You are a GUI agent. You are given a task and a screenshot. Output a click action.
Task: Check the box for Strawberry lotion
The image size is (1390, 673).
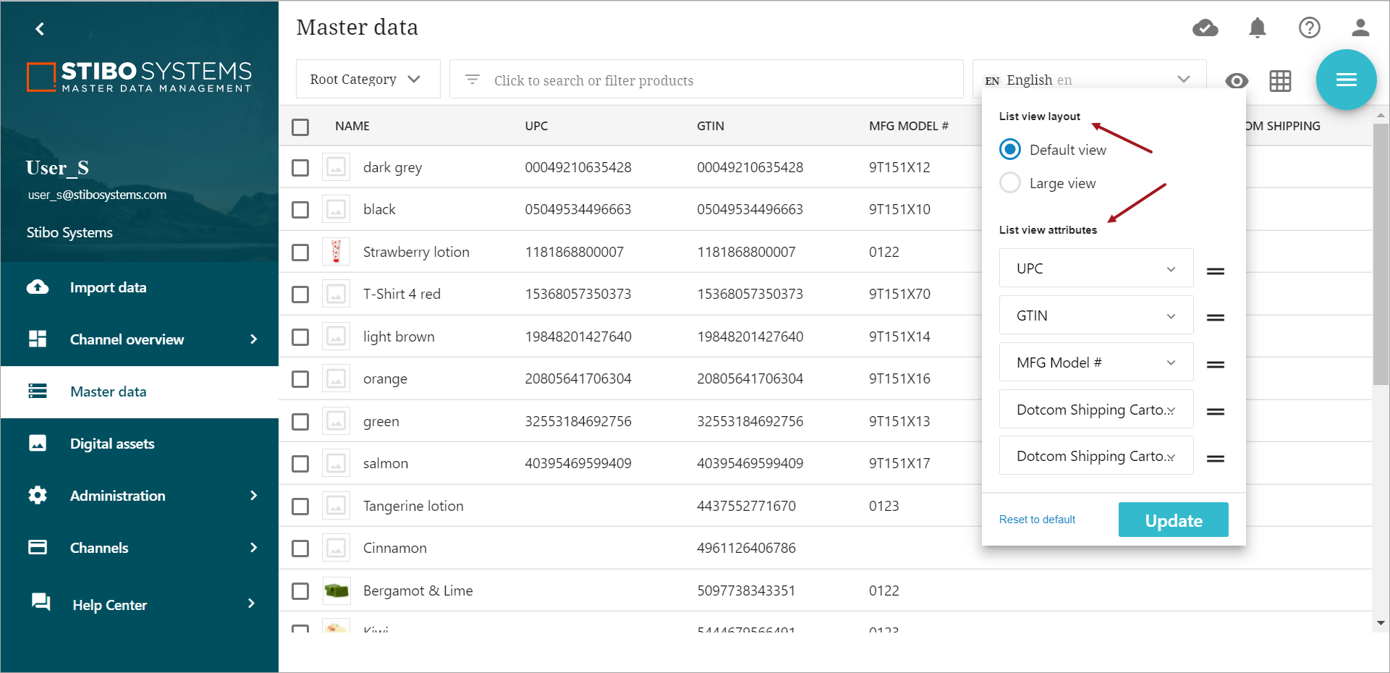(x=300, y=253)
